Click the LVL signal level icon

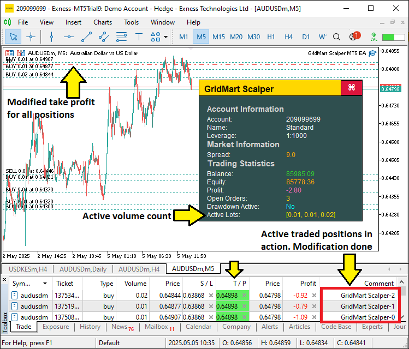tap(374, 37)
